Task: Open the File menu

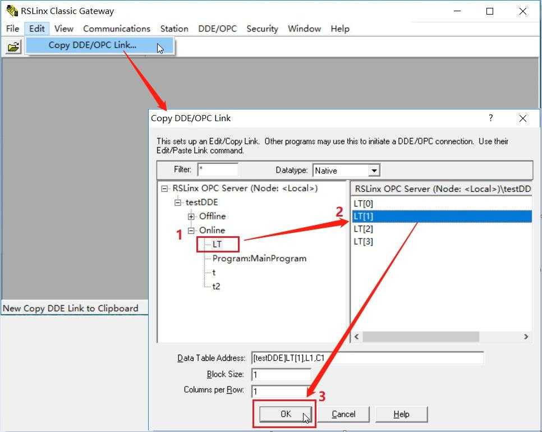Action: 12,29
